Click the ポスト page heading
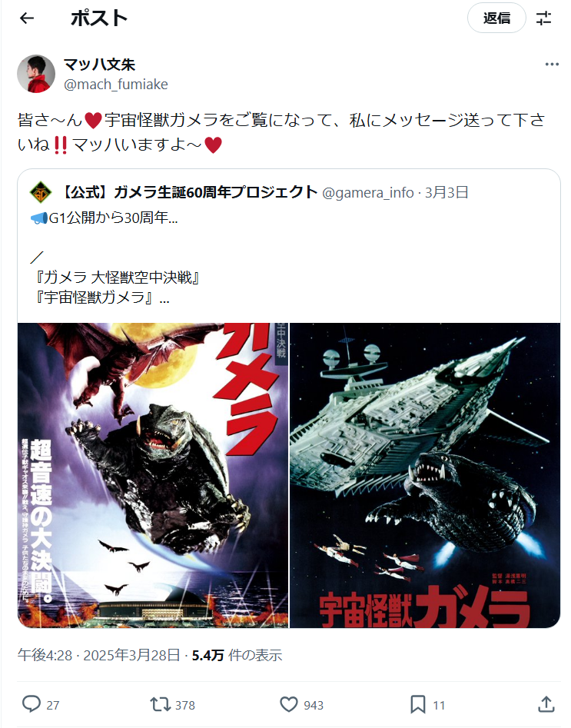Viewport: 571px width, 728px height. 99,18
